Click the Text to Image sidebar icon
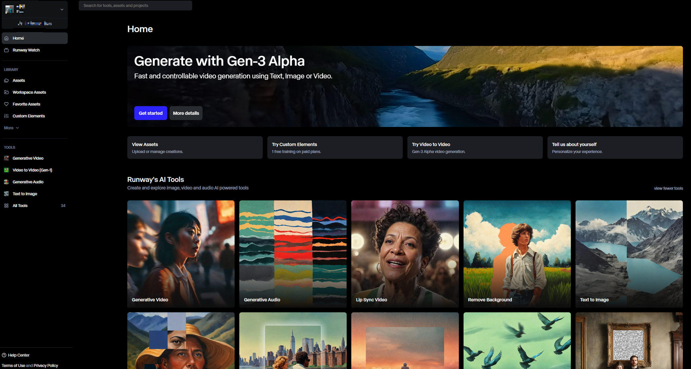The height and width of the screenshot is (369, 691). point(6,194)
